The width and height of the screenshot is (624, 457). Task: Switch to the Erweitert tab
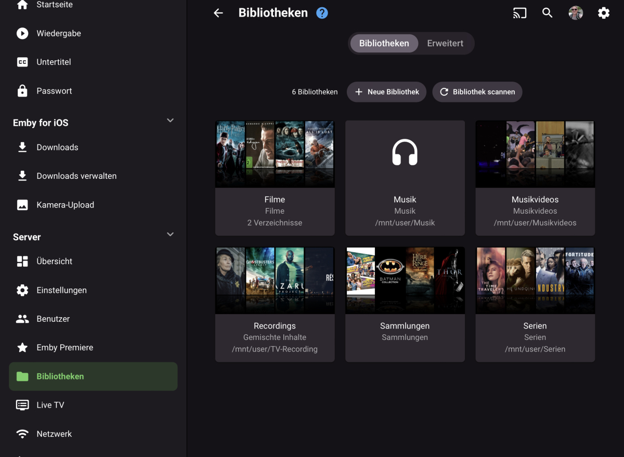click(445, 44)
